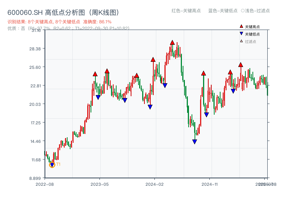Click the x-axis label 2024-02
297x222 pixels.
(154, 184)
